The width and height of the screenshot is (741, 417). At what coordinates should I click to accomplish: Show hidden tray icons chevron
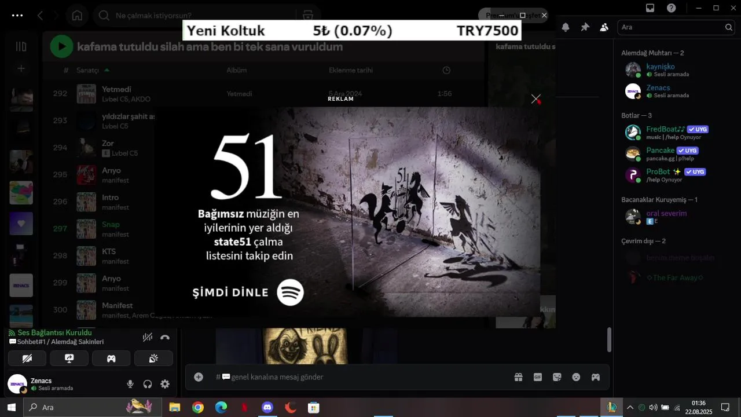[630, 407]
